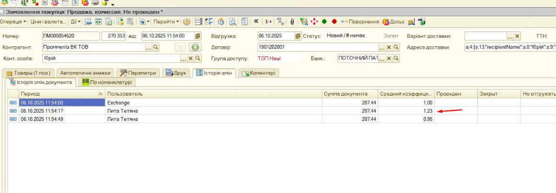Image resolution: width=556 pixels, height=193 pixels.
Task: Open the Перейти dropdown menu
Action: click(166, 21)
